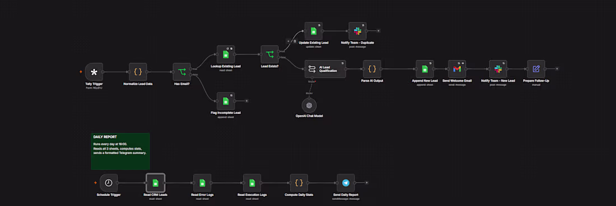
Task: Open the Send Welcome Email Gmail node
Action: tap(457, 69)
